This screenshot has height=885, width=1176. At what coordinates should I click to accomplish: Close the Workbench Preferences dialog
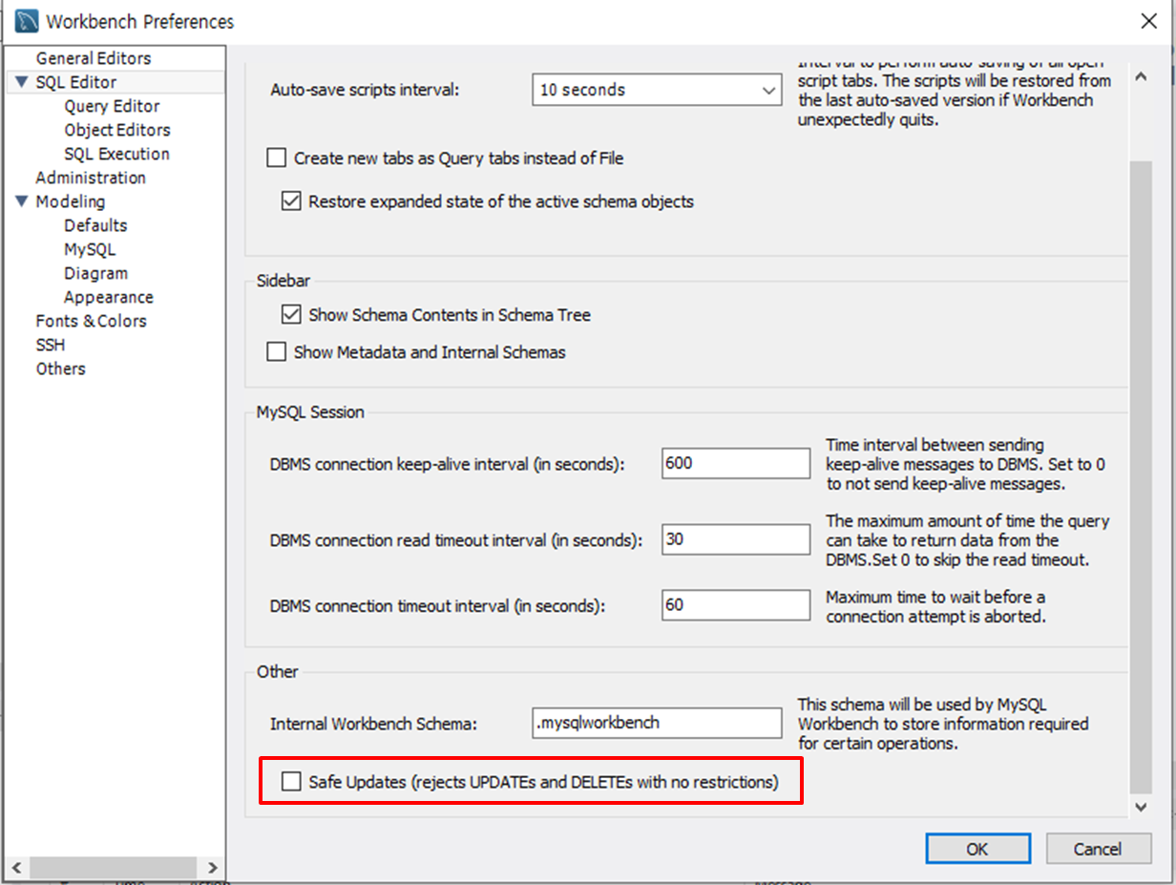pos(1147,21)
